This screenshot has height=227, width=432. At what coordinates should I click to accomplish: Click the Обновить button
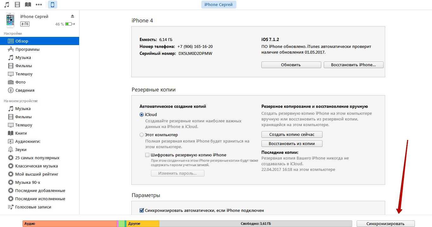pyautogui.click(x=291, y=65)
